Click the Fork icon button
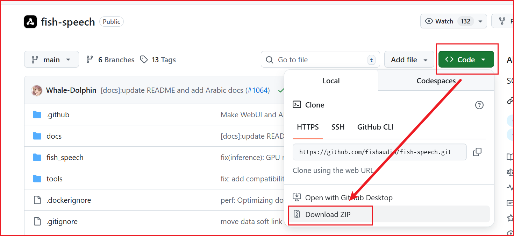The width and height of the screenshot is (514, 236). (502, 21)
